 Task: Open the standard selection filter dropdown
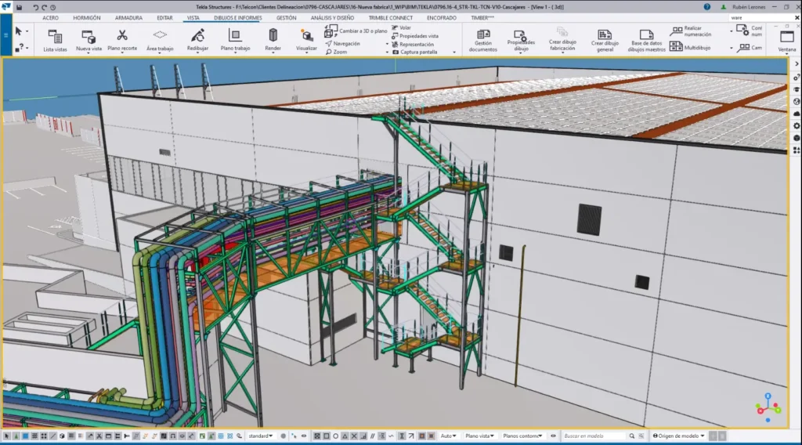(x=260, y=436)
